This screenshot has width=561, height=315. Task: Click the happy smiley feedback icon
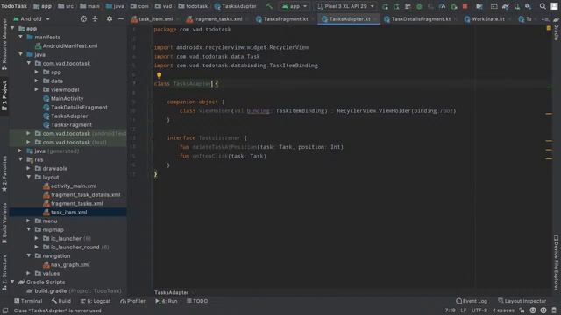click(x=533, y=311)
